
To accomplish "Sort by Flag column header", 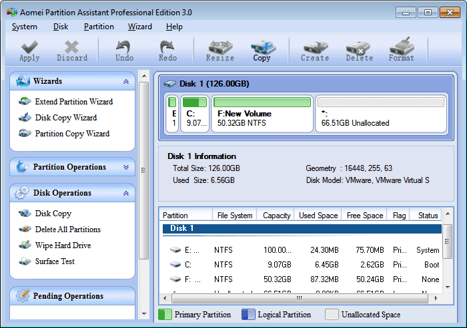I will point(399,215).
